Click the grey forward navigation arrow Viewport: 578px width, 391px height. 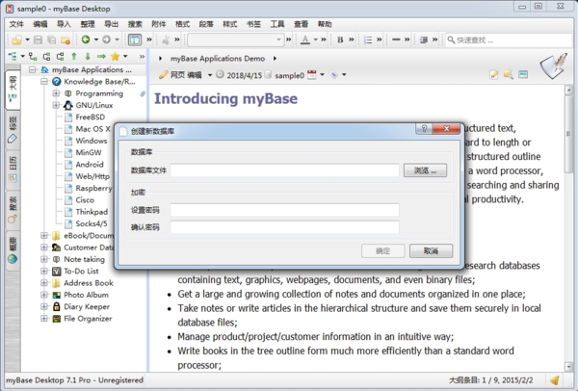(106, 39)
